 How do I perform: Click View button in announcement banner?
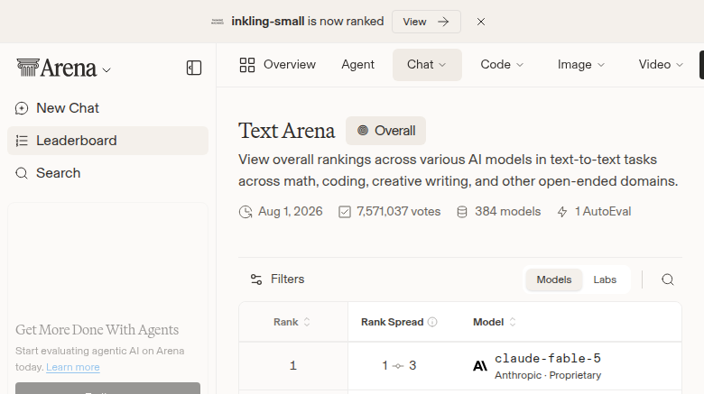point(426,22)
